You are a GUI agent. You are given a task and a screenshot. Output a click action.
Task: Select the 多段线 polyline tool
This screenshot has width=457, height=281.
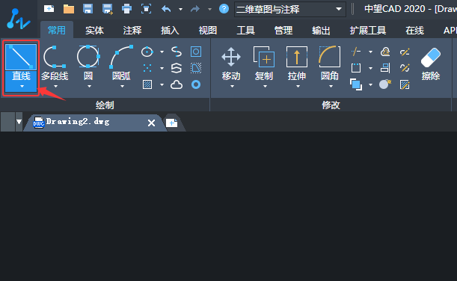coord(55,63)
